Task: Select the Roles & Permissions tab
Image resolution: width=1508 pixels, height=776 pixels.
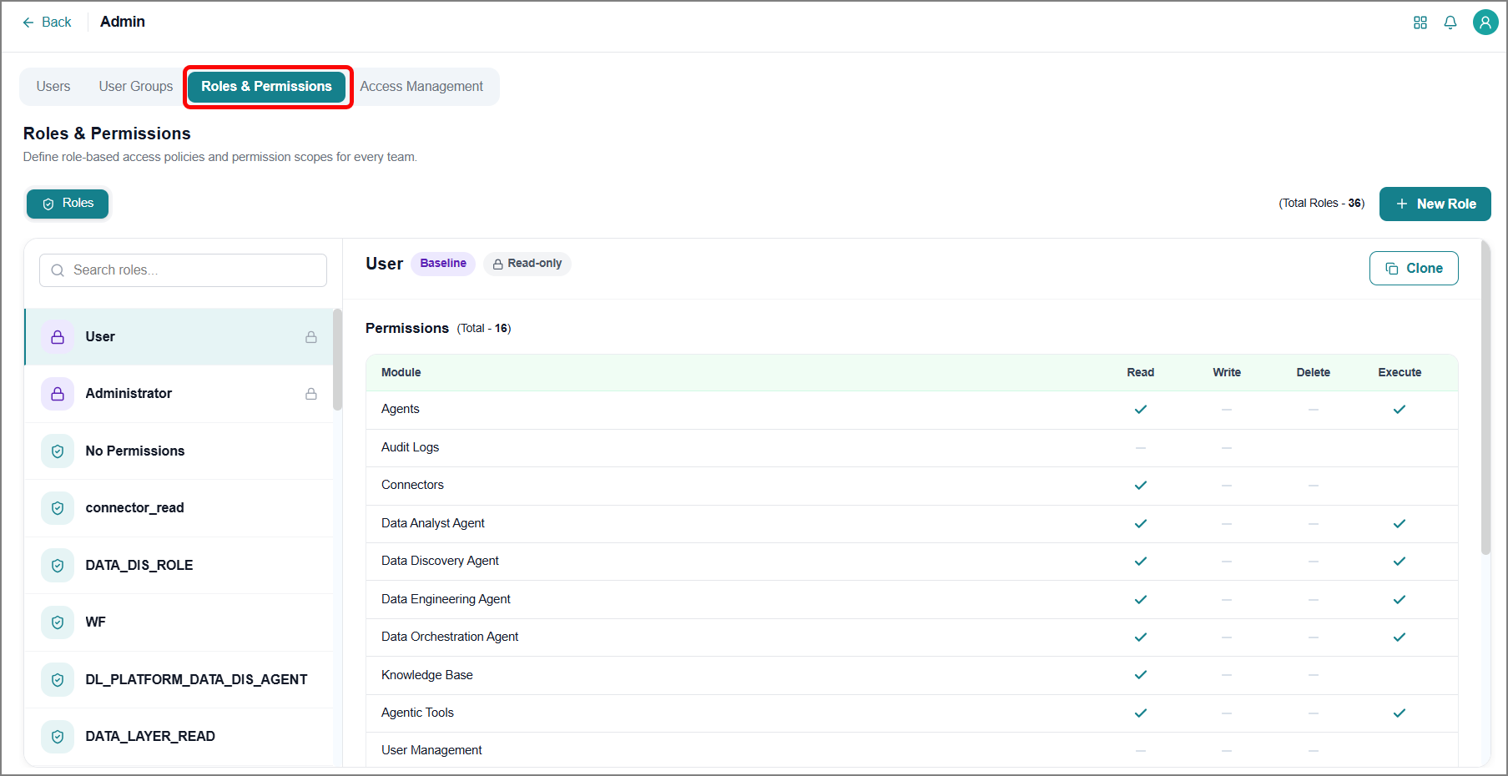Action: (267, 87)
